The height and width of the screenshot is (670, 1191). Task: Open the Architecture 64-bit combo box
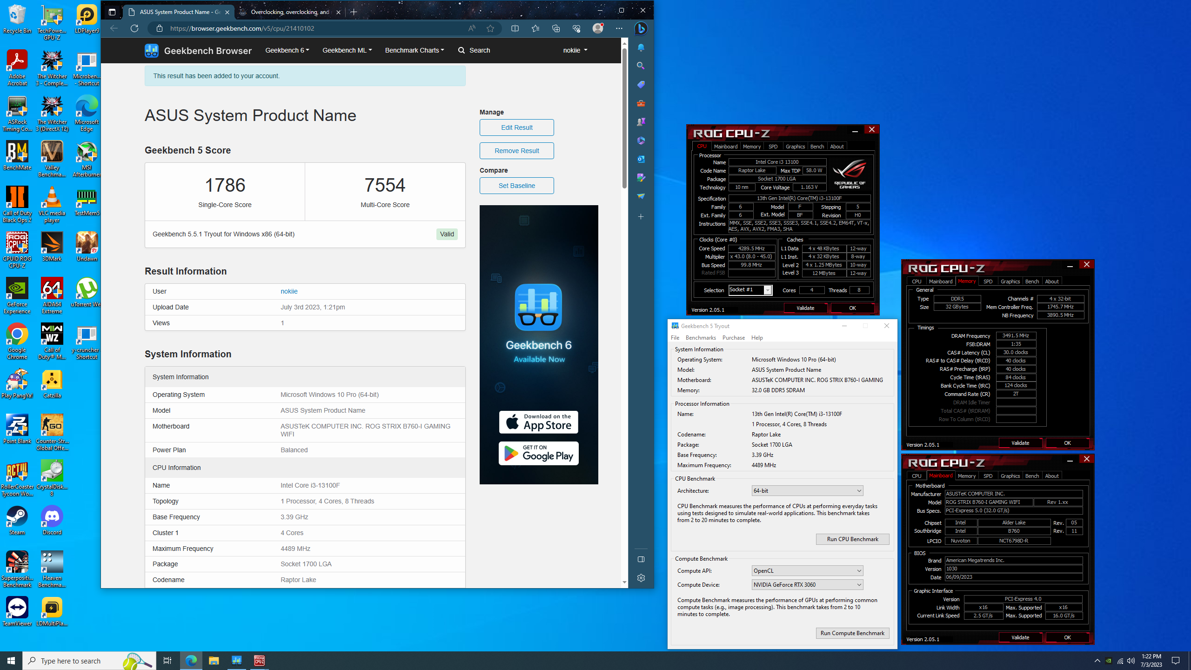[807, 491]
